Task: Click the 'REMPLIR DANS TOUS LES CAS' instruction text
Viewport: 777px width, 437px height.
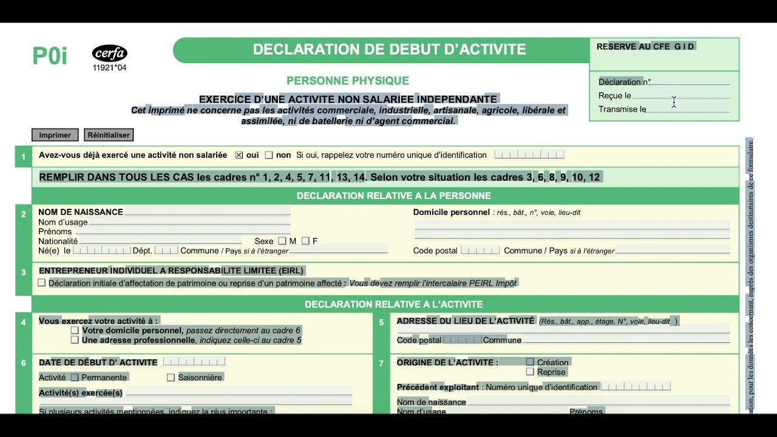Action: click(319, 177)
